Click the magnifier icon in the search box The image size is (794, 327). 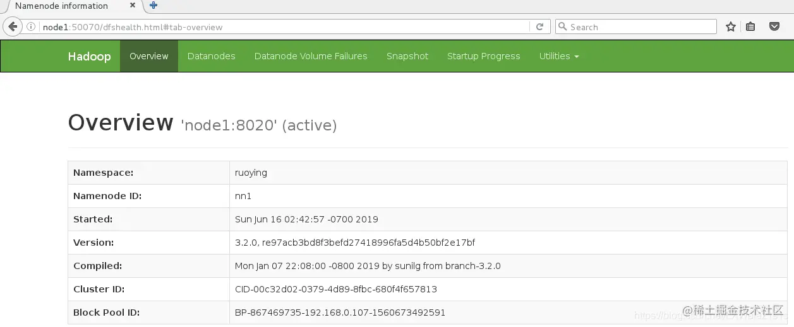click(563, 27)
